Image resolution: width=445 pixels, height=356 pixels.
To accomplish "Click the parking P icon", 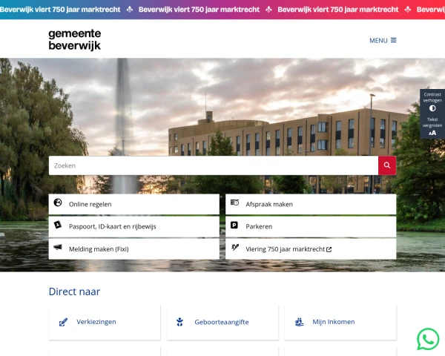I will coord(234,225).
